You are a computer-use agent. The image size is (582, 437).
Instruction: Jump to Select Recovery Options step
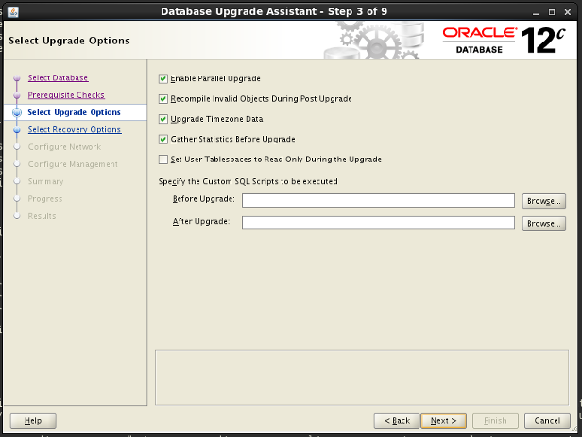(75, 129)
